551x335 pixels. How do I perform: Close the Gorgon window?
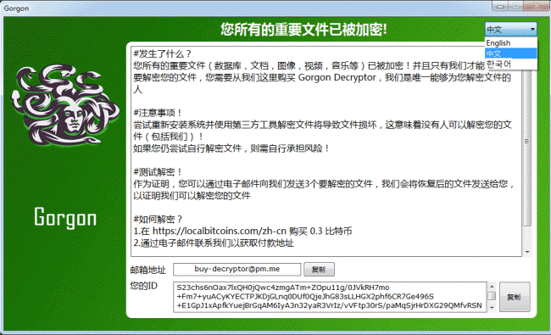point(537,6)
